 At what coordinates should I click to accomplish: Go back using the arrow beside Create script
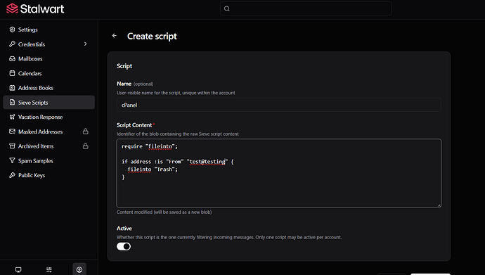[x=115, y=36]
